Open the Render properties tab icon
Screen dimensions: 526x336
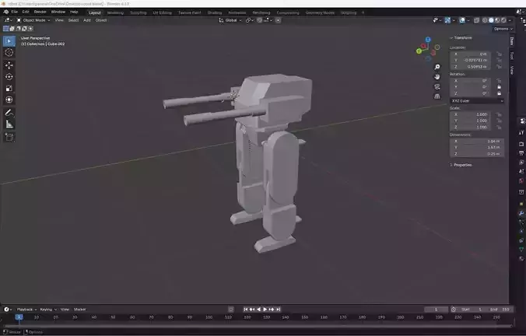521,144
